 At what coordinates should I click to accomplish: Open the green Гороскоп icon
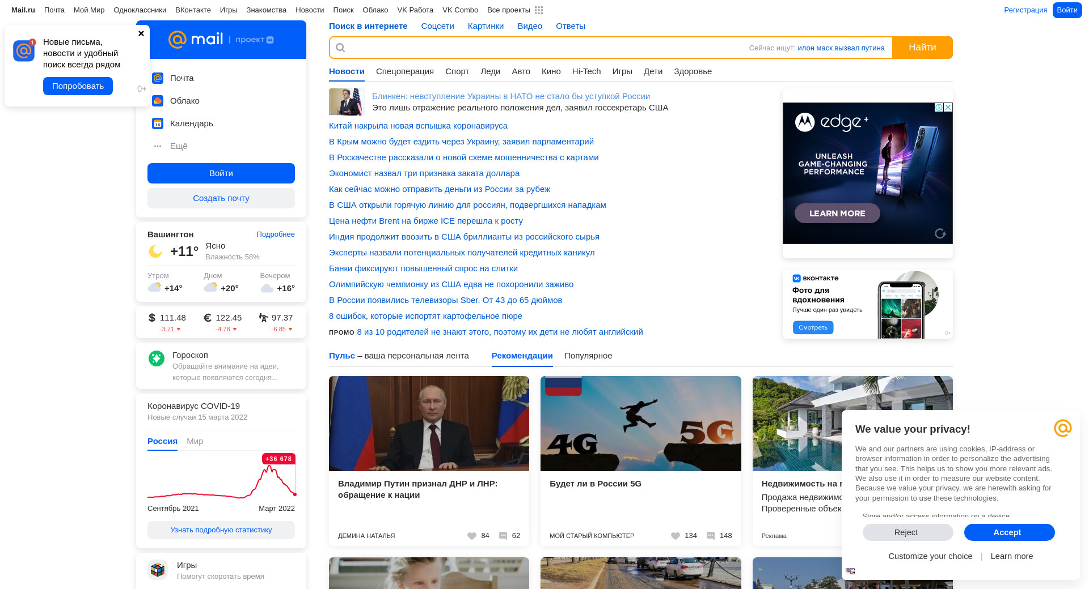point(157,358)
